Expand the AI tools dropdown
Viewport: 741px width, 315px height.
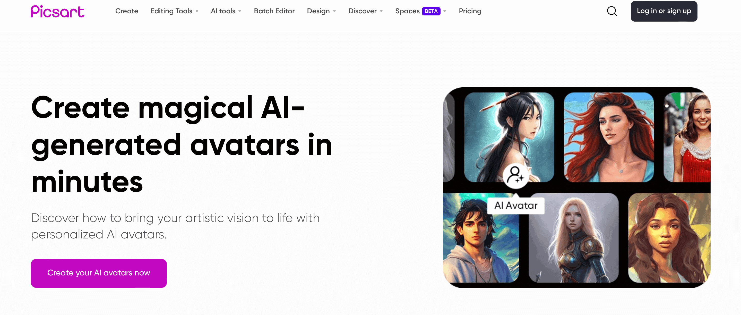(x=226, y=11)
